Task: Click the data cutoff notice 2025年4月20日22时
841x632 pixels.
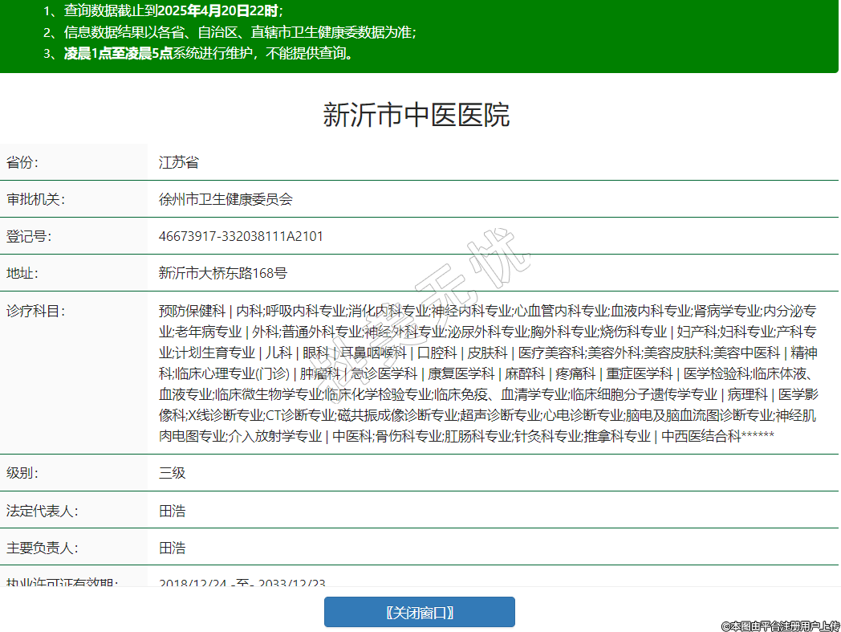Action: tap(218, 10)
